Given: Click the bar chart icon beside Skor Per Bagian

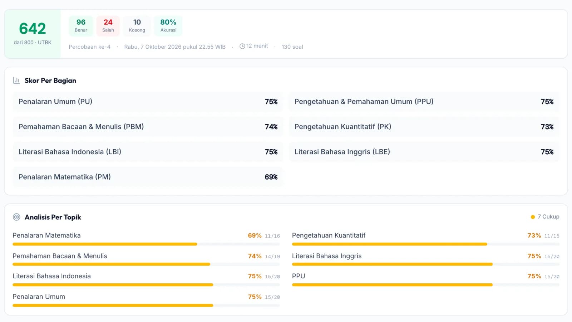Looking at the screenshot, I should pyautogui.click(x=16, y=80).
